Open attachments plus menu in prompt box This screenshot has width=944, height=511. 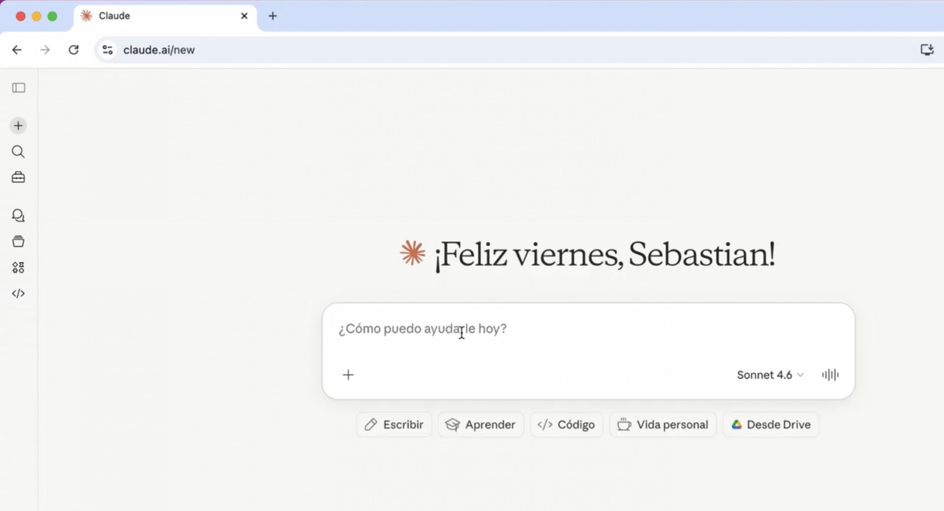pos(348,375)
